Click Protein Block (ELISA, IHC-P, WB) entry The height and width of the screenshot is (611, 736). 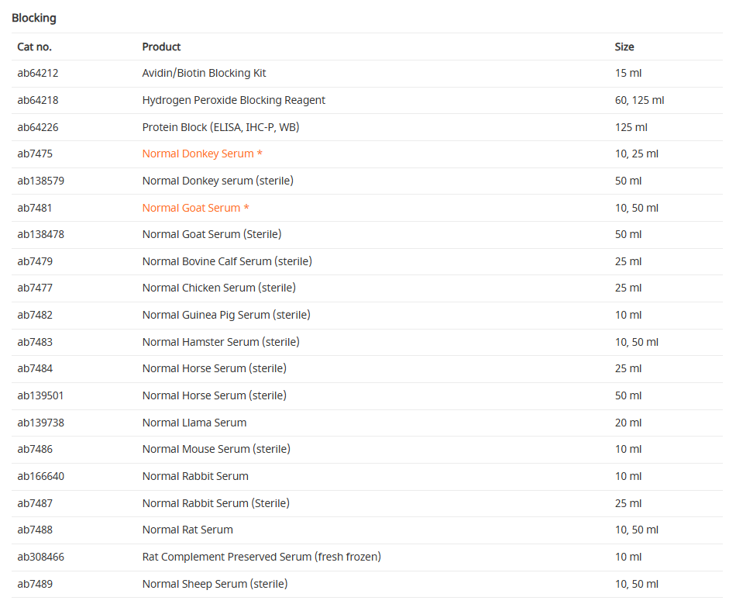(220, 127)
